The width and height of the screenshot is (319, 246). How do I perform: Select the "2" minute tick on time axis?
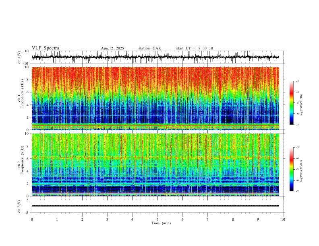click(82, 219)
